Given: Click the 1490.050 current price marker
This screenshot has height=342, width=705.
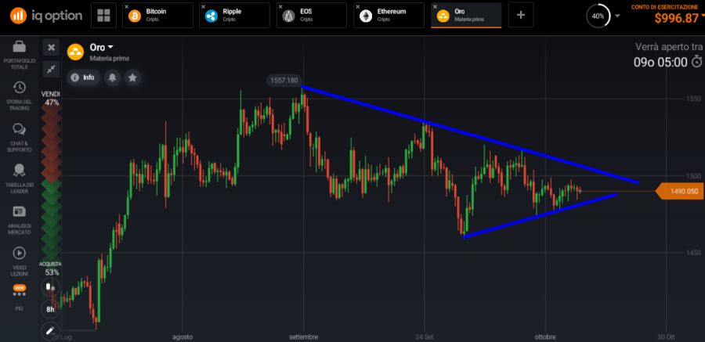Looking at the screenshot, I should 678,191.
